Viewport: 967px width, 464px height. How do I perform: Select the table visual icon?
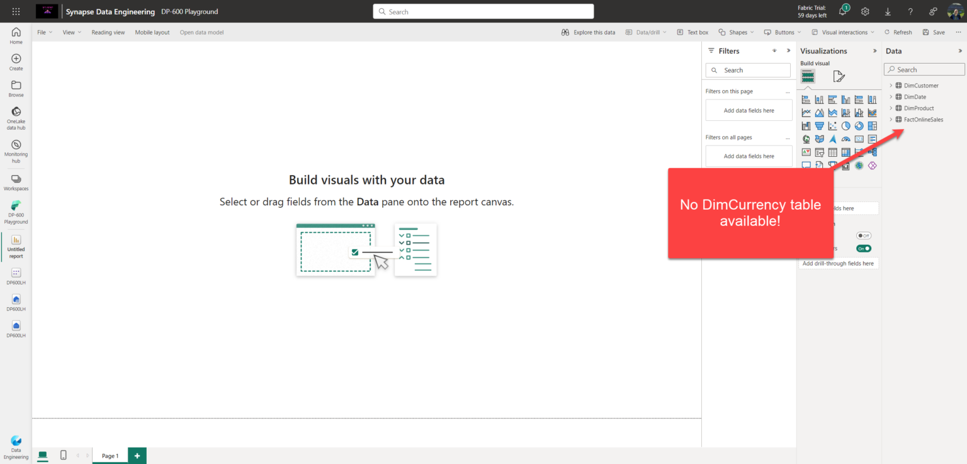(833, 152)
